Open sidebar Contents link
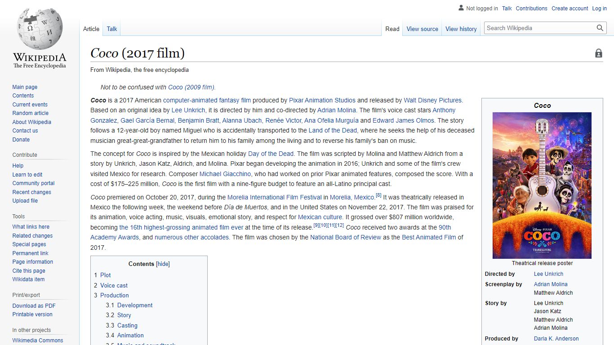Viewport: 614px width, 345px height. click(23, 96)
